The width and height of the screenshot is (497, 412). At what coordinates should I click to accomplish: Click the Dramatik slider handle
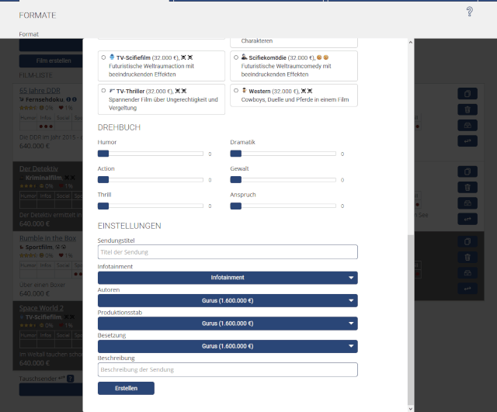[236, 154]
